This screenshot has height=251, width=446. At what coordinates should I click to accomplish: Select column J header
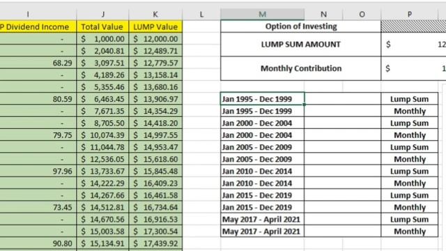(x=102, y=14)
